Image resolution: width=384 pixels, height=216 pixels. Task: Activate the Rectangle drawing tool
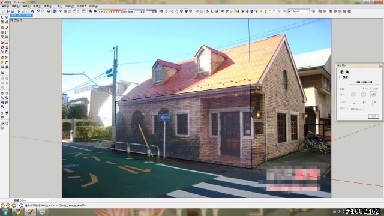[2, 28]
